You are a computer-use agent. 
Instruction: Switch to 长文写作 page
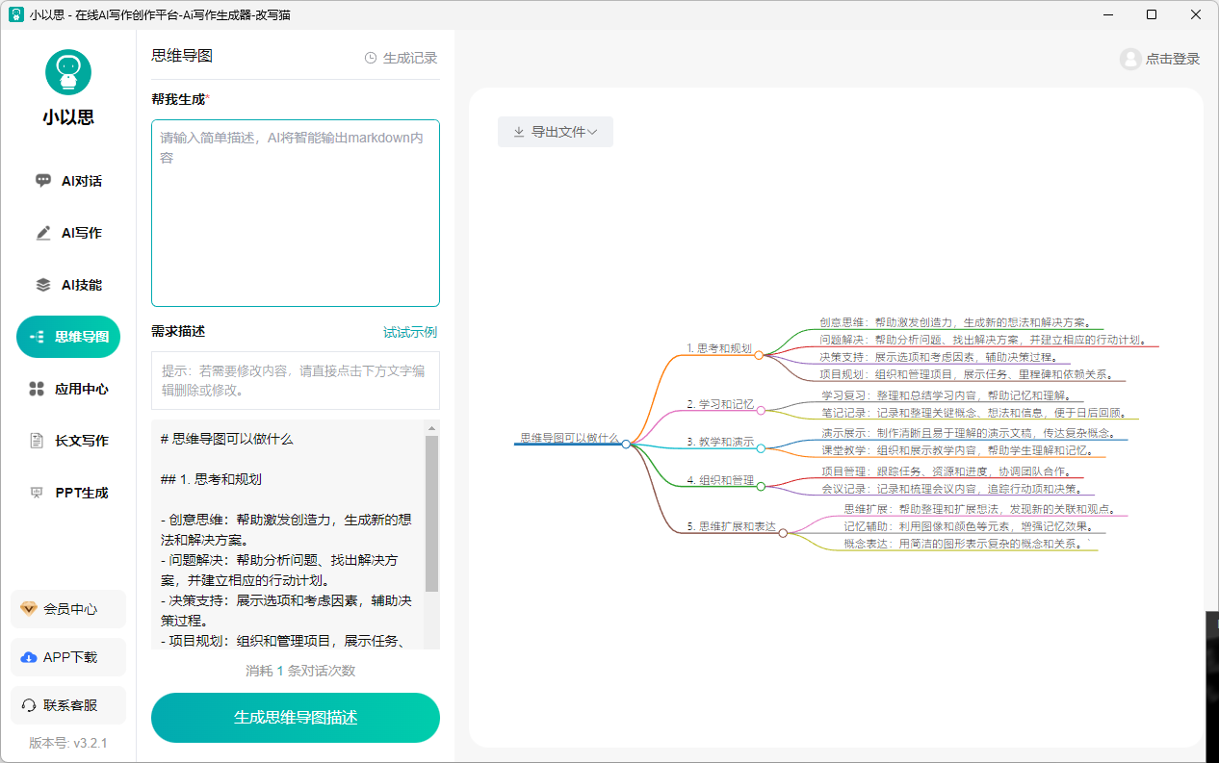click(x=68, y=441)
